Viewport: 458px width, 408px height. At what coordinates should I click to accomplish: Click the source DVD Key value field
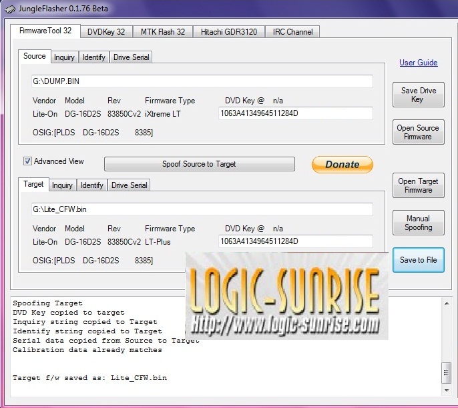point(296,113)
